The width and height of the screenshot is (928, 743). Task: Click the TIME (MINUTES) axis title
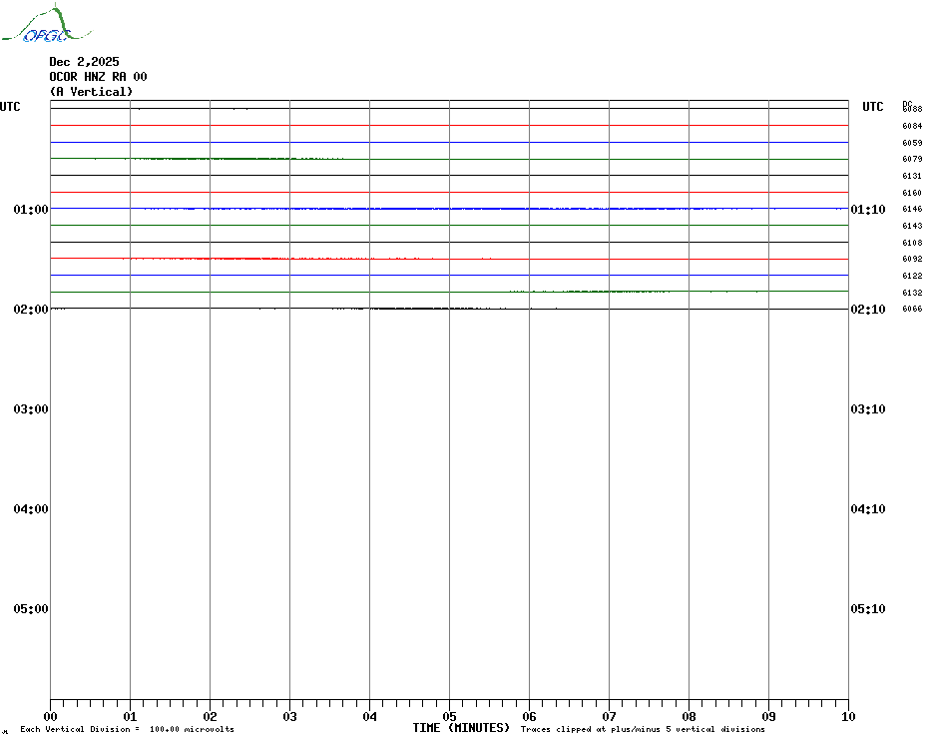461,728
